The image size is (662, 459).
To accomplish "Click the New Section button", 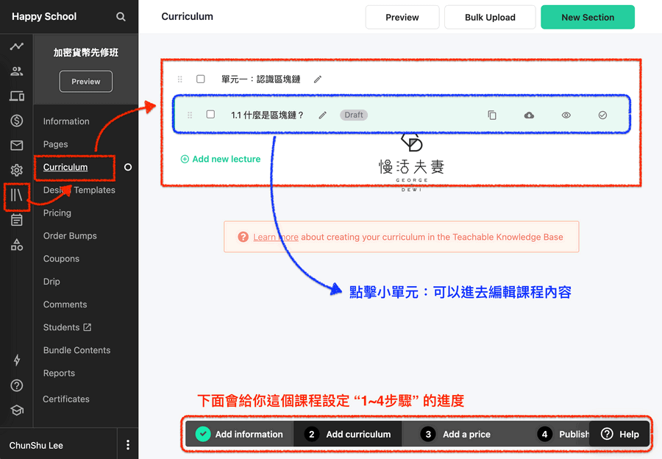I will click(x=587, y=17).
